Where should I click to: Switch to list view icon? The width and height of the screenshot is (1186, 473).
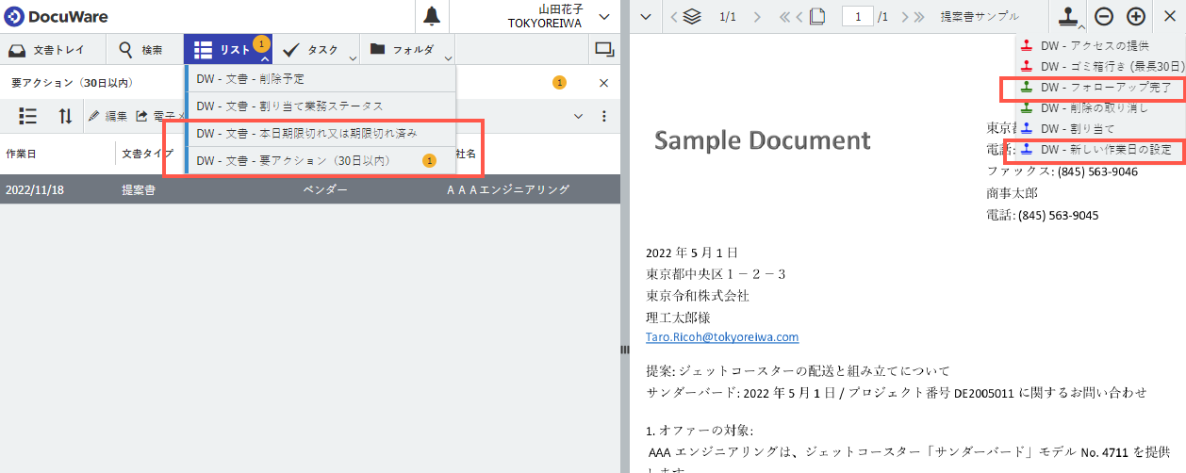pos(27,116)
